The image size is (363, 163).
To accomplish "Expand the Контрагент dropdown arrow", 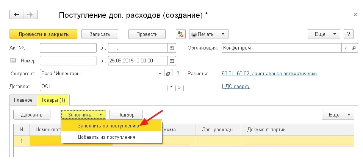I will (x=160, y=74).
